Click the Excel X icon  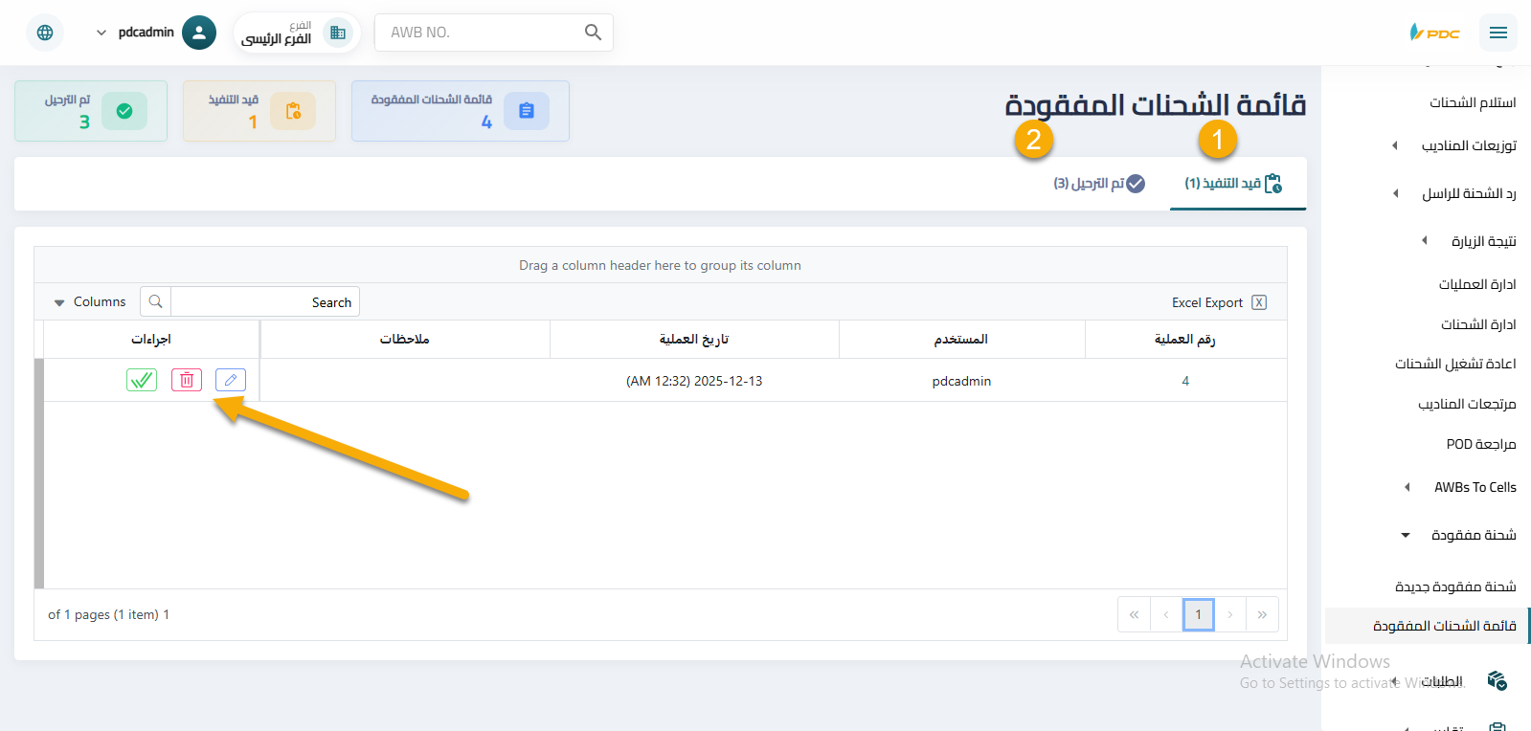tap(1259, 302)
